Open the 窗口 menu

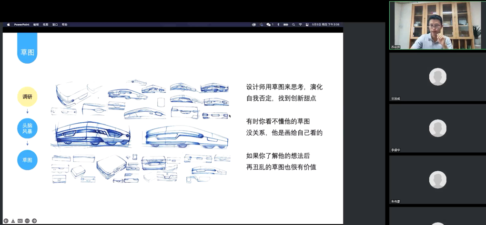pos(55,25)
